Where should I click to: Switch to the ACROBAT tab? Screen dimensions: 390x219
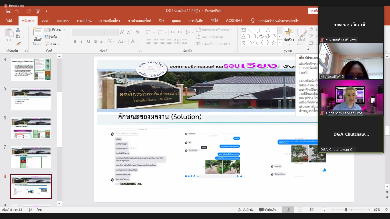click(x=234, y=21)
